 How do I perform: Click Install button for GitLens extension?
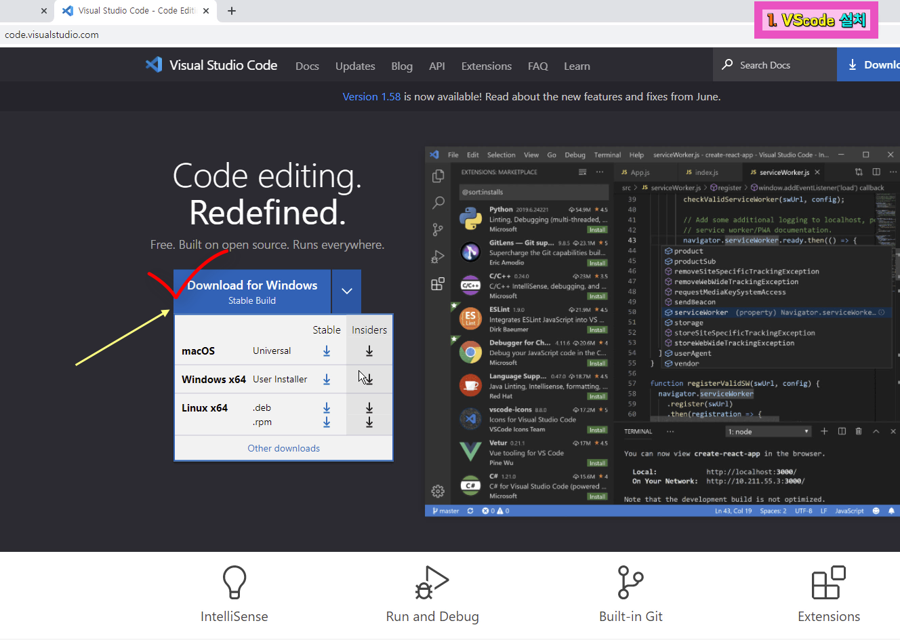pos(597,263)
